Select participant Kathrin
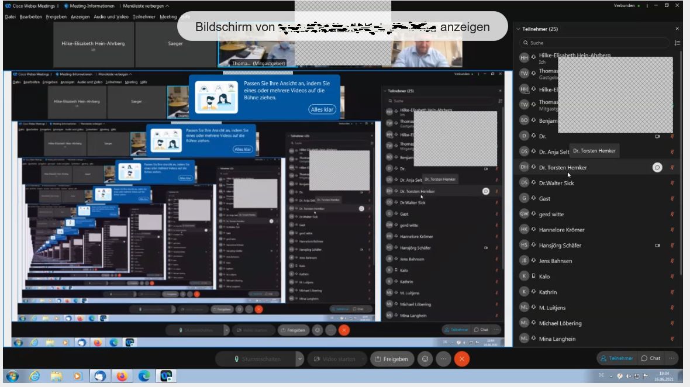The image size is (690, 387). (596, 292)
